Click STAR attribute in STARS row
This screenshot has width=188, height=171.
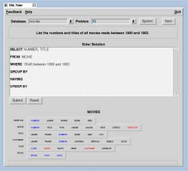pyautogui.click(x=47, y=156)
